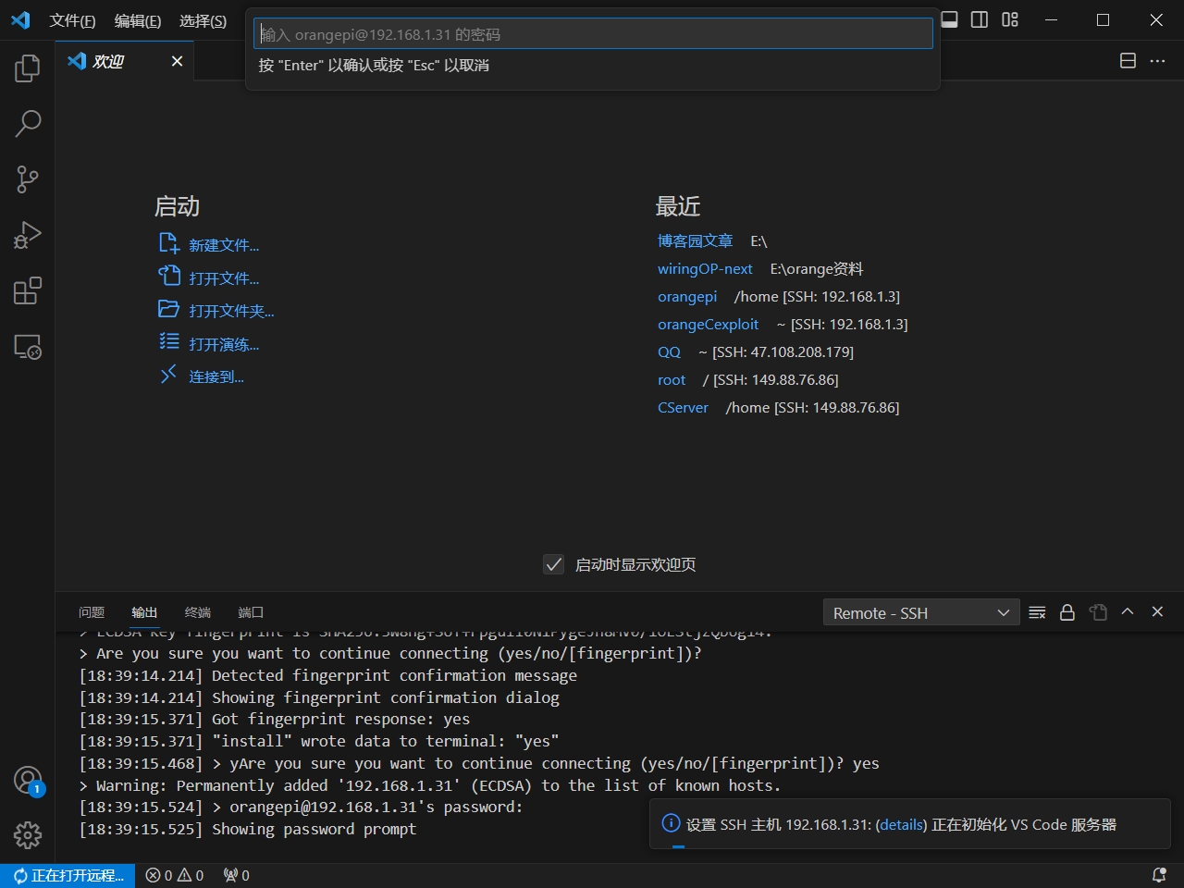Image resolution: width=1184 pixels, height=888 pixels.
Task: Click forwarded ports status item
Action: click(237, 875)
